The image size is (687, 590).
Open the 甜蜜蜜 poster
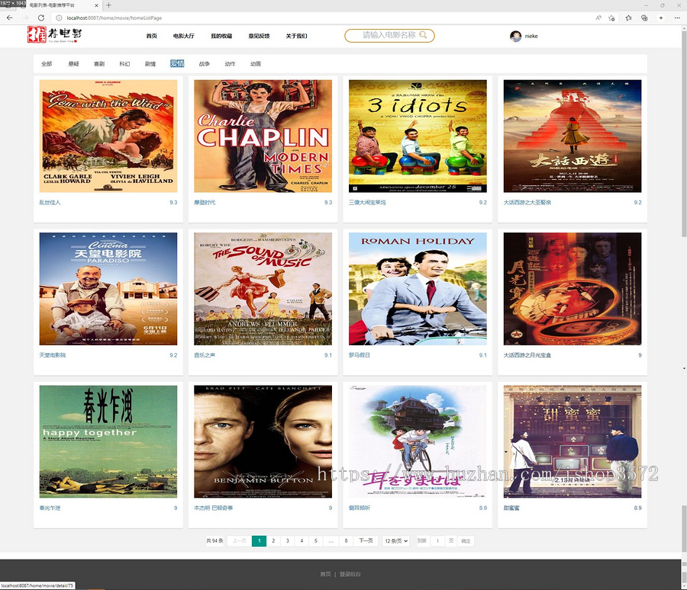[x=572, y=441]
